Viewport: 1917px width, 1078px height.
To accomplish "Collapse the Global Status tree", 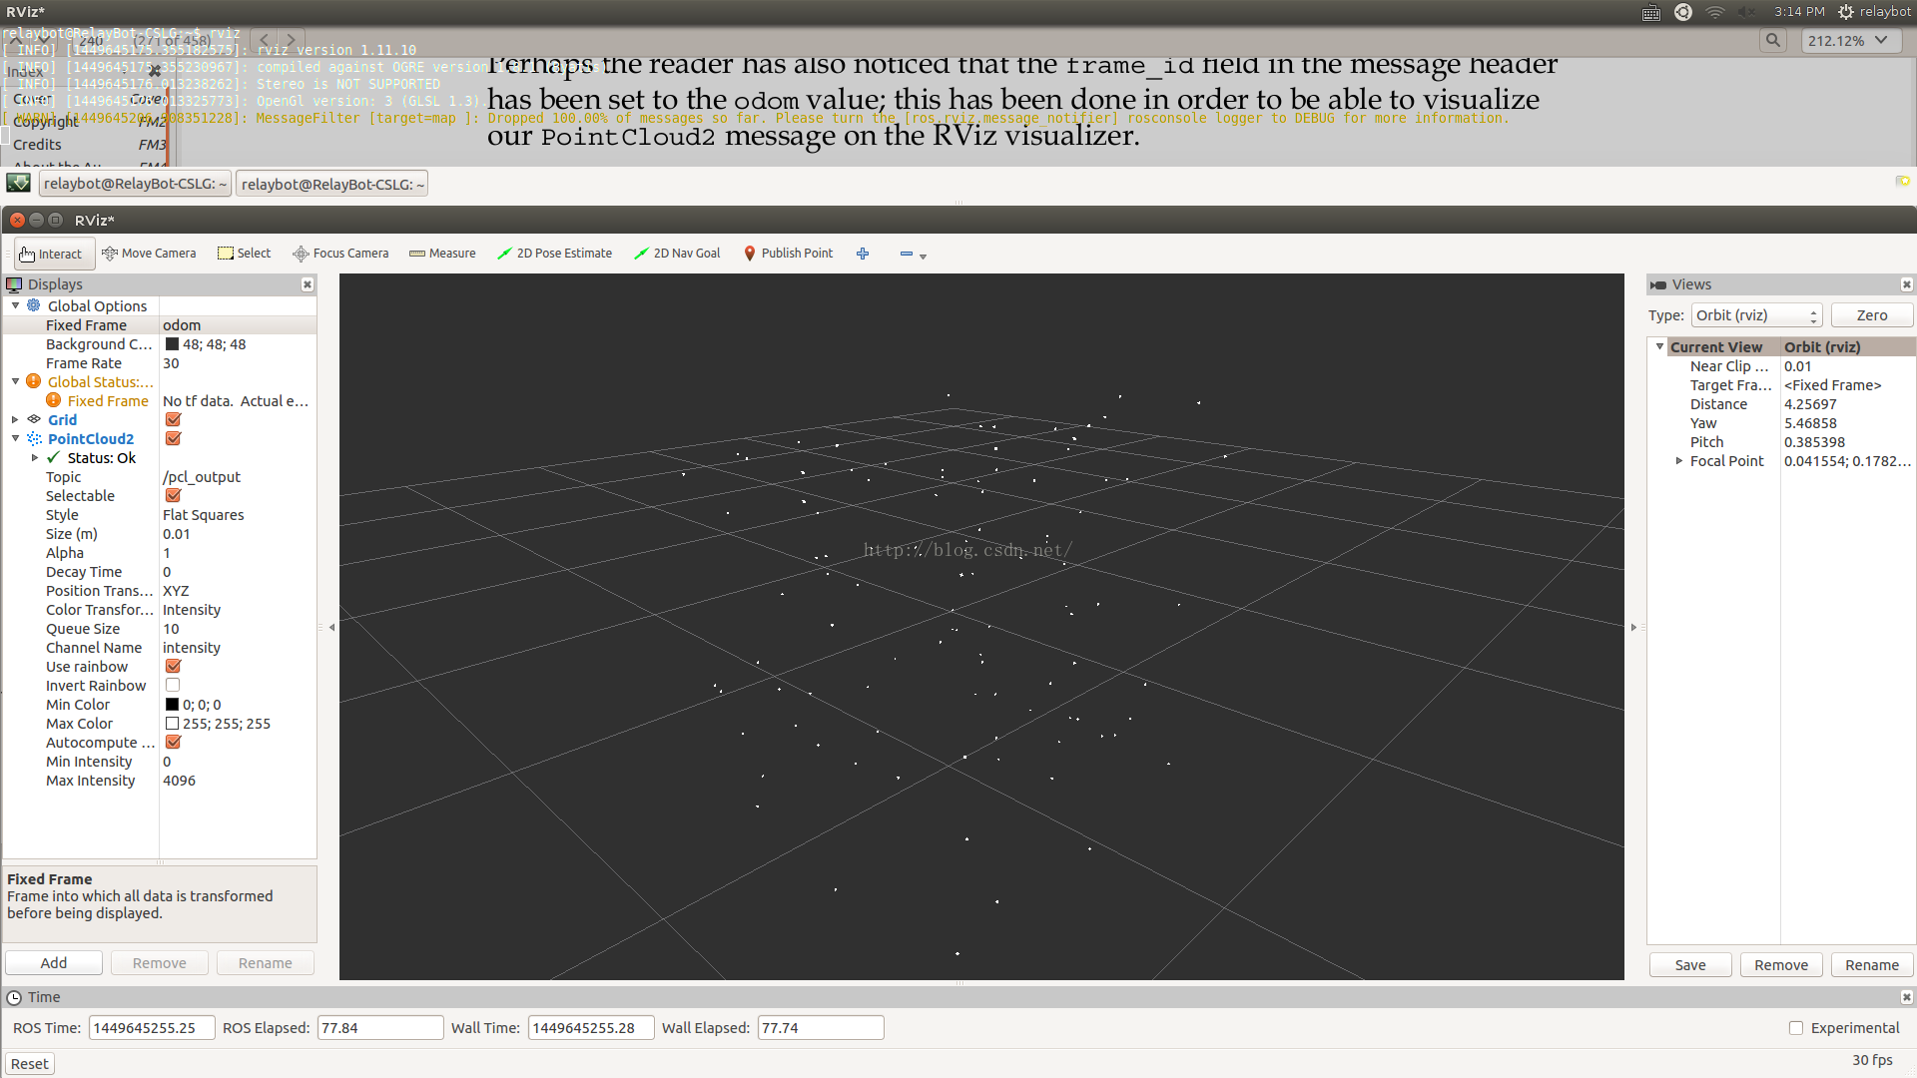I will coord(15,381).
